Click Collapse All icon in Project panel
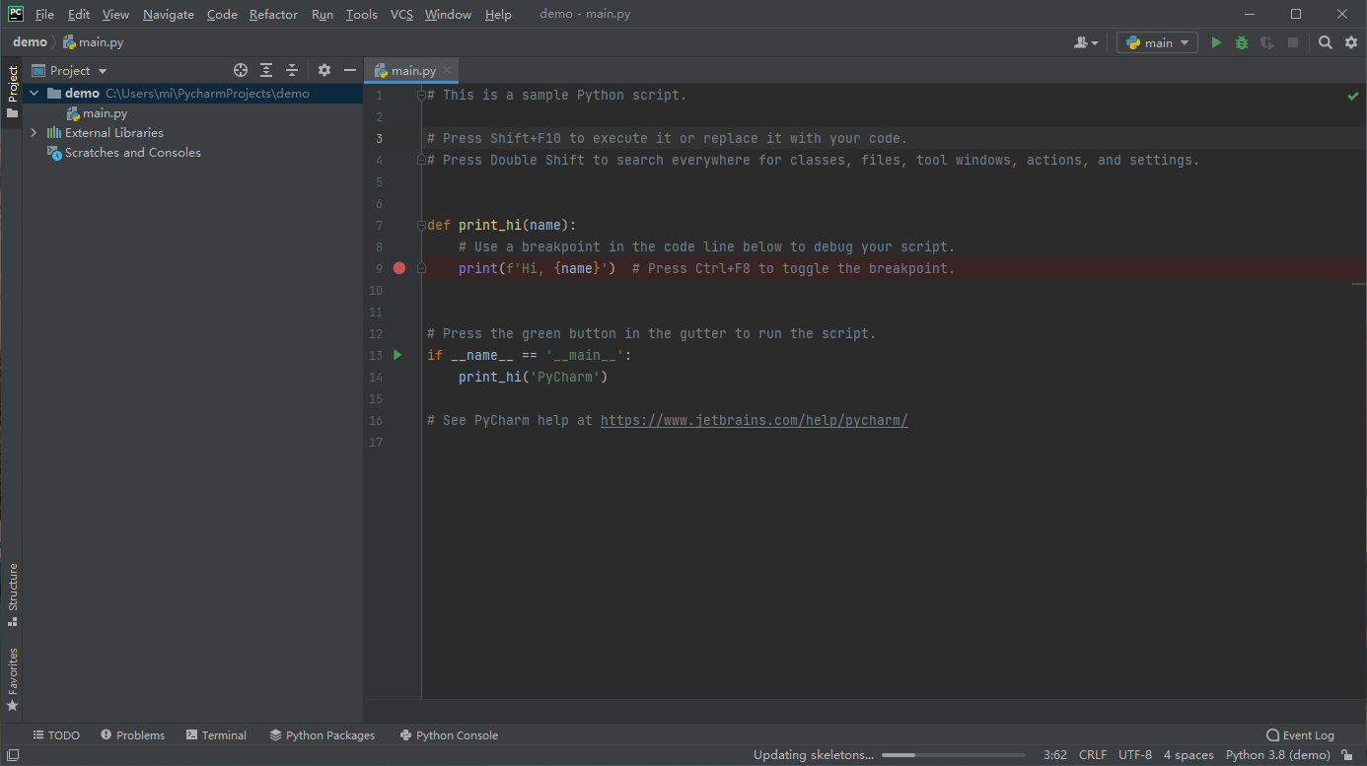The width and height of the screenshot is (1367, 766). pyautogui.click(x=292, y=70)
